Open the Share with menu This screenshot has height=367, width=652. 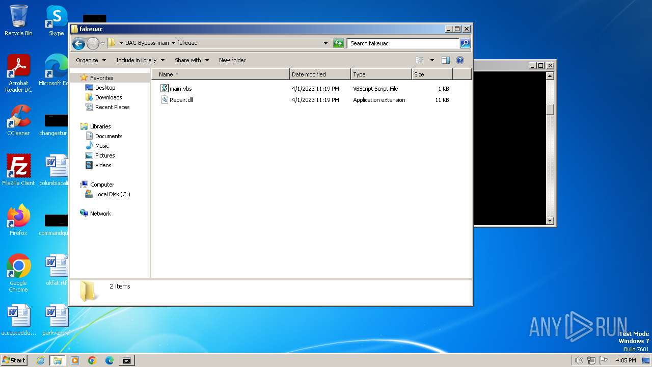pyautogui.click(x=192, y=60)
